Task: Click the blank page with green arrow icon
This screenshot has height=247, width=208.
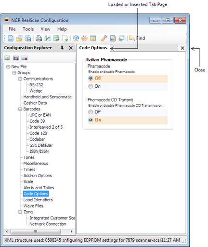Action: tap(65, 38)
